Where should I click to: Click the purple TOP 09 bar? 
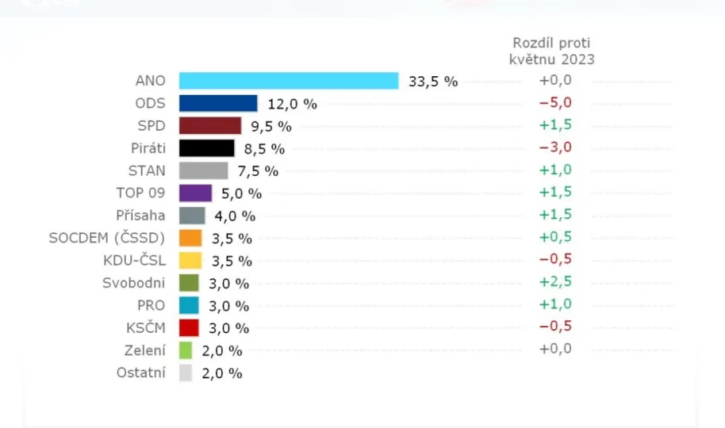click(x=196, y=193)
